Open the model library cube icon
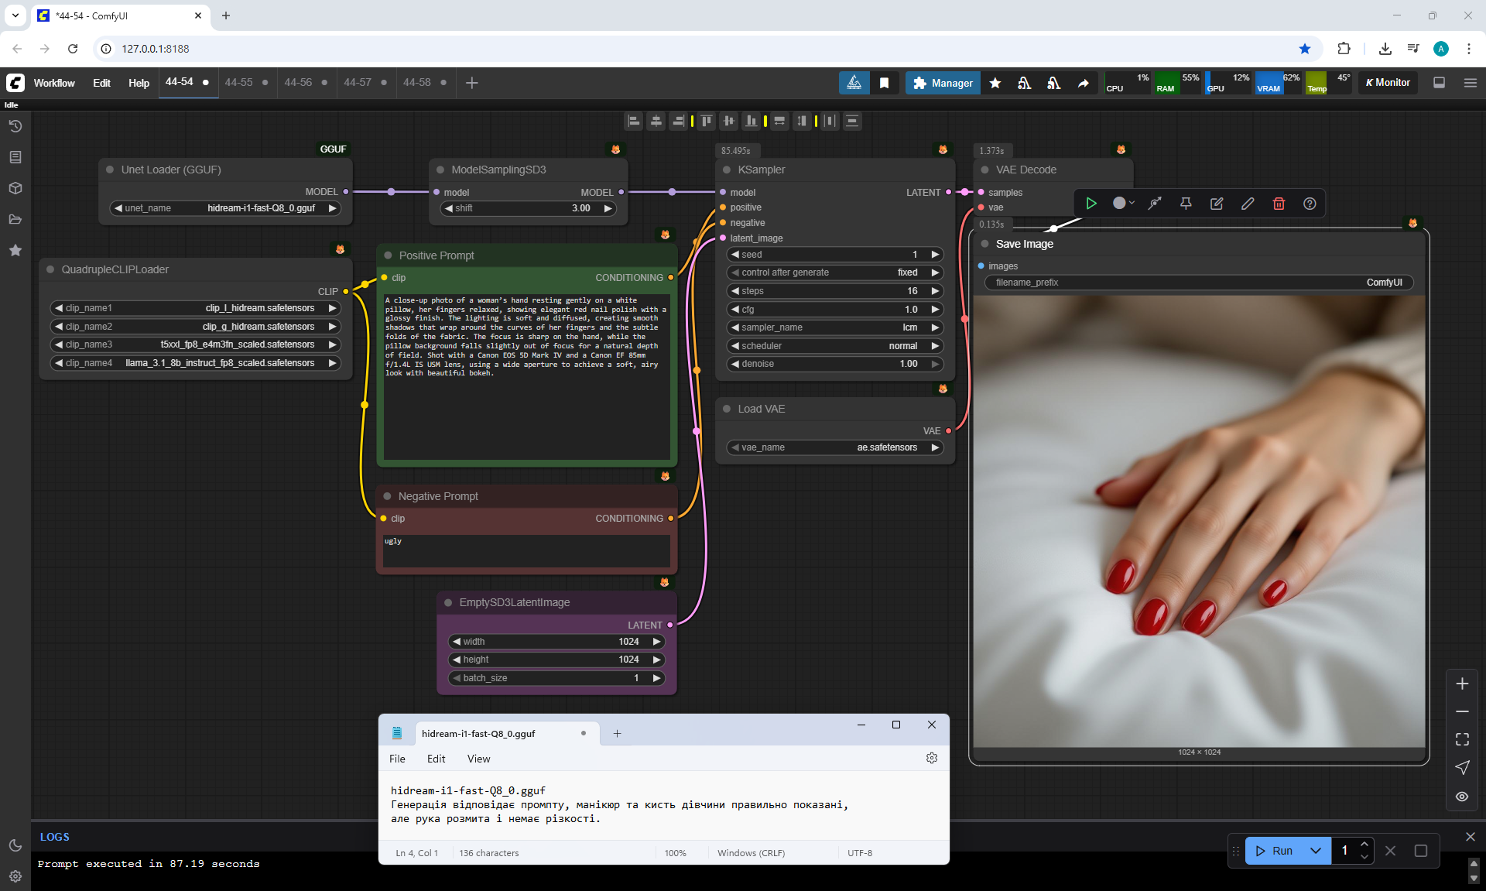 (x=15, y=188)
